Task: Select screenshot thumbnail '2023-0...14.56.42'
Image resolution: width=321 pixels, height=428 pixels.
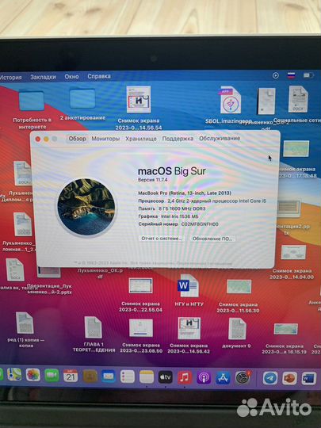Action: [x=189, y=328]
